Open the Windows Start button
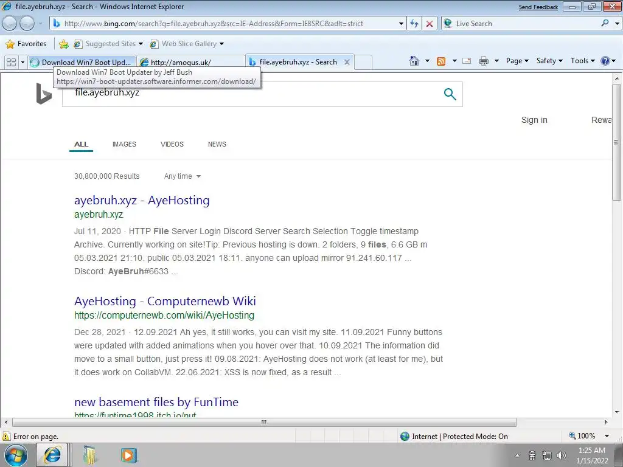The width and height of the screenshot is (623, 467). [x=16, y=455]
